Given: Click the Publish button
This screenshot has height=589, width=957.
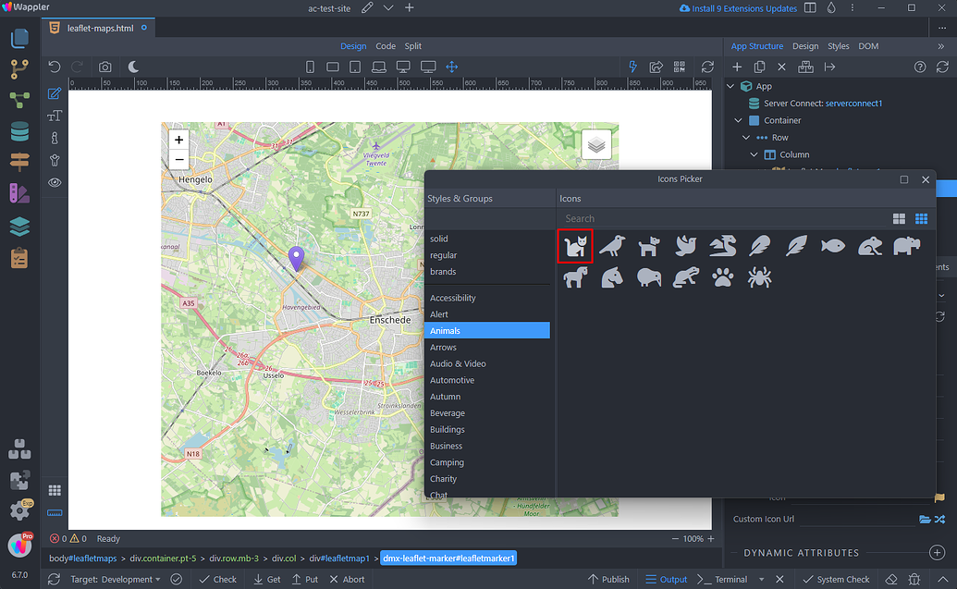Looking at the screenshot, I should click(608, 578).
